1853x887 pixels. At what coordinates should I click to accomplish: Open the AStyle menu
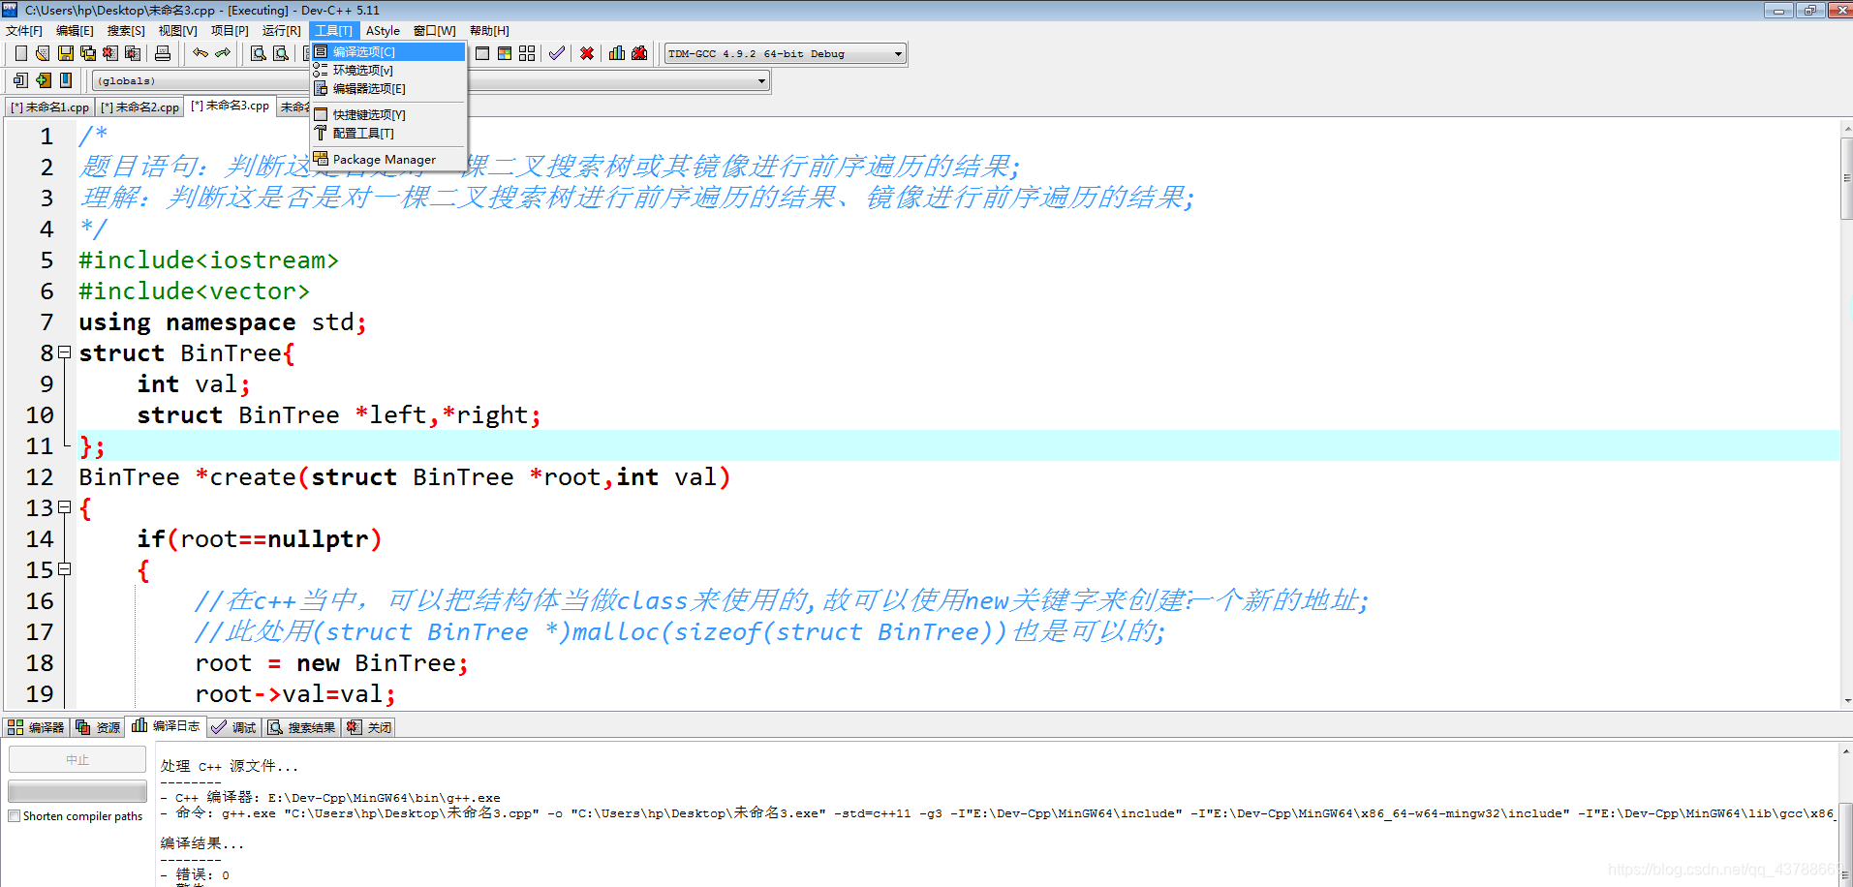click(x=383, y=31)
